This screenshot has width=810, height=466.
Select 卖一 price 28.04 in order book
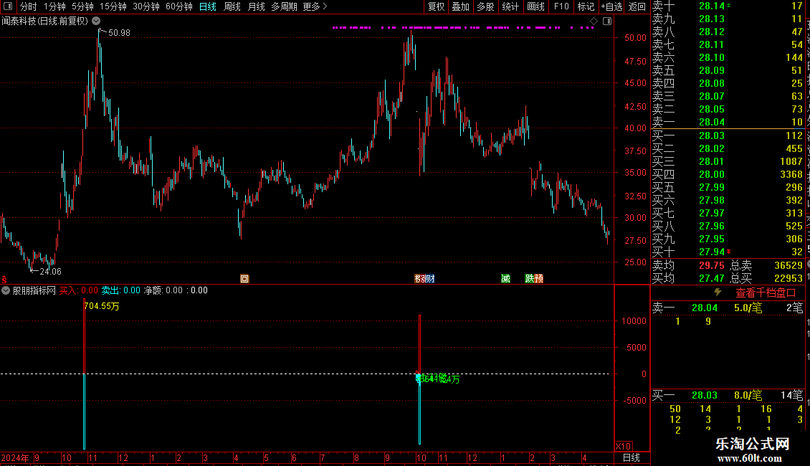pyautogui.click(x=712, y=123)
